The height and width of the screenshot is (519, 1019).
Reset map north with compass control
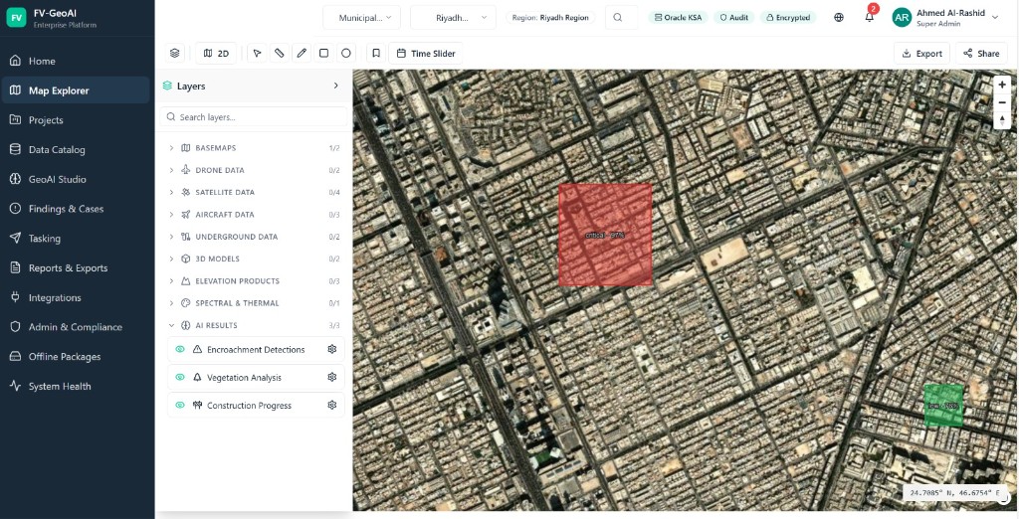[x=1002, y=120]
